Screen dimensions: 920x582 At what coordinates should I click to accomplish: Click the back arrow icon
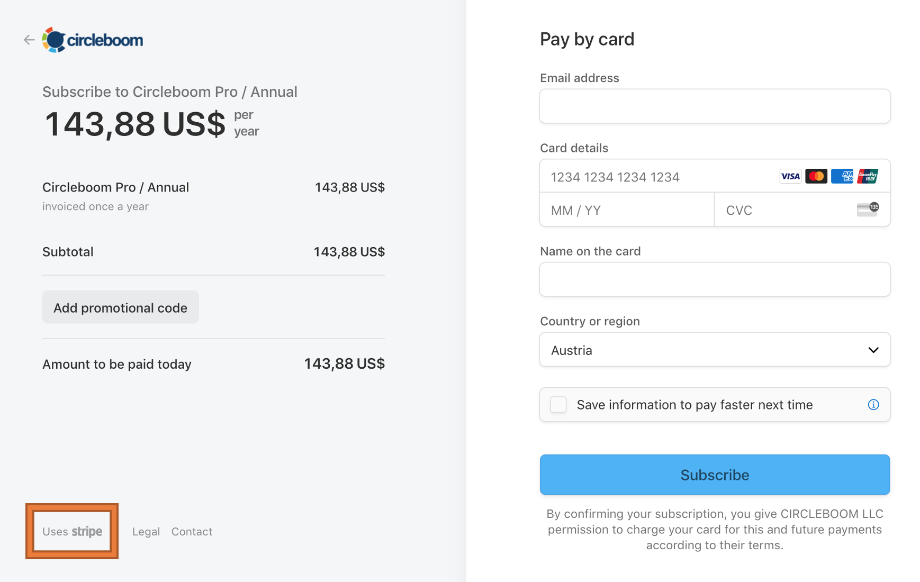pyautogui.click(x=29, y=40)
